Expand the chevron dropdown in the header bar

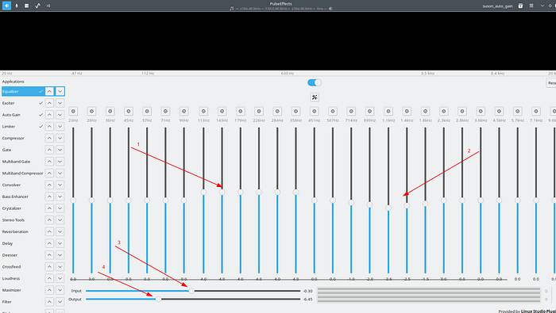(x=542, y=6)
